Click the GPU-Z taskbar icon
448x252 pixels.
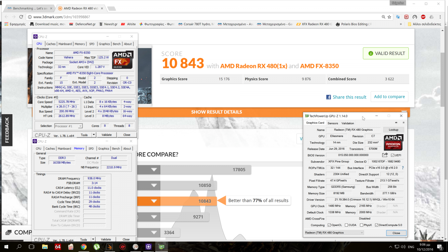pos(162,247)
